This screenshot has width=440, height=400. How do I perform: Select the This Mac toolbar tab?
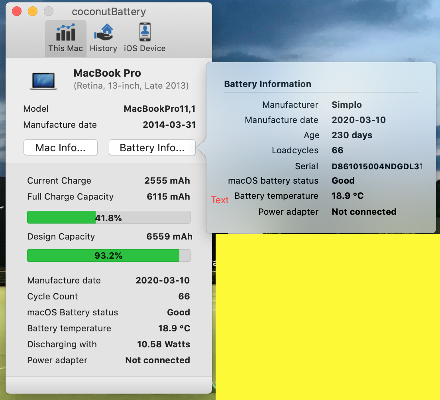tap(66, 38)
